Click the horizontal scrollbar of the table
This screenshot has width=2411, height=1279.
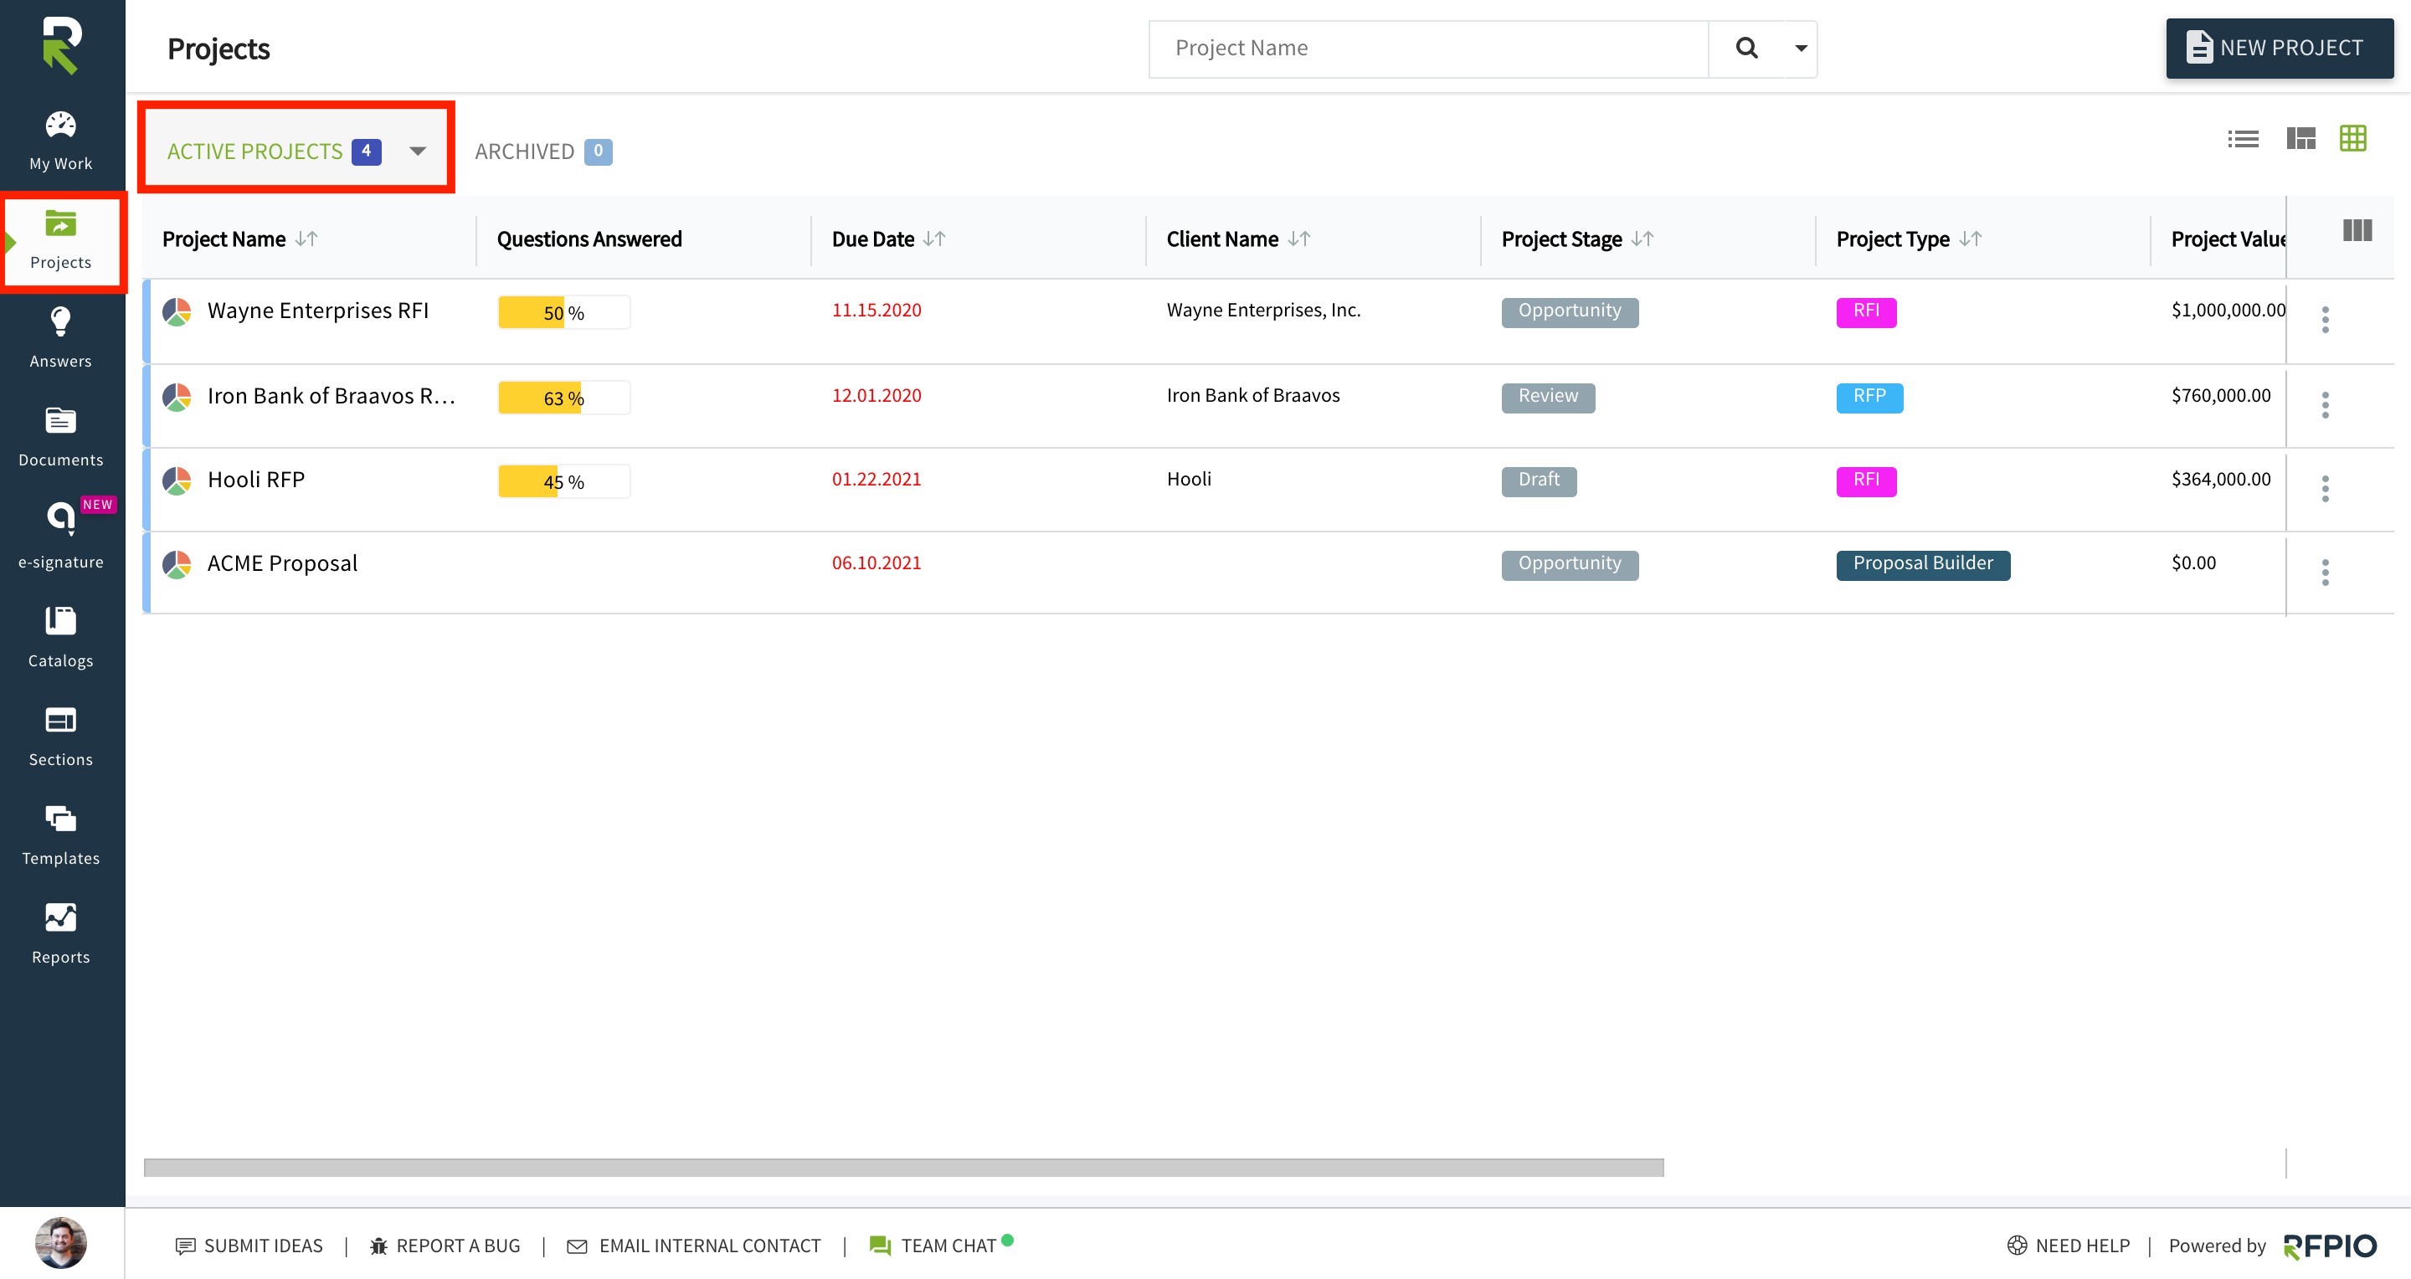(x=903, y=1168)
